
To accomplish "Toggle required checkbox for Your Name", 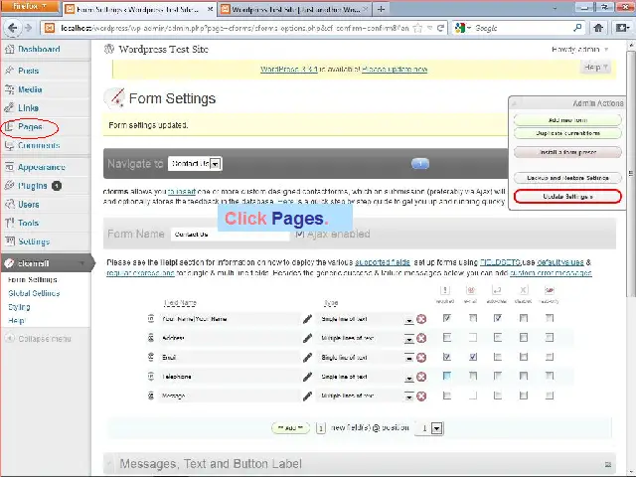I will pyautogui.click(x=447, y=318).
